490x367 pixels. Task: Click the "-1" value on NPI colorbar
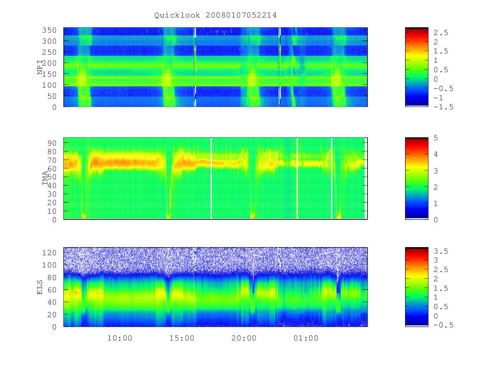click(x=438, y=97)
